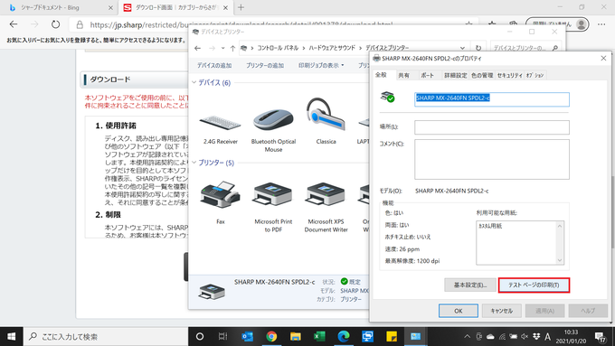The image size is (615, 346).
Task: Switch to Microsoft Edge in the taskbar
Action: [344, 336]
